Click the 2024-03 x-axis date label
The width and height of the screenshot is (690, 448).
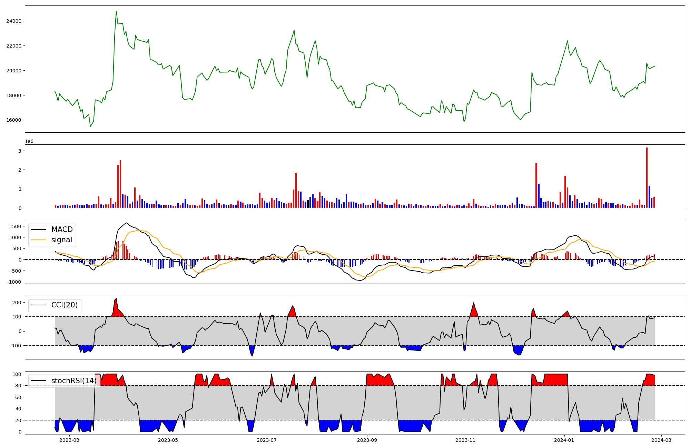[661, 440]
